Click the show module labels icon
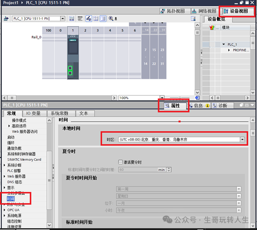The image size is (257, 230). (x=72, y=19)
